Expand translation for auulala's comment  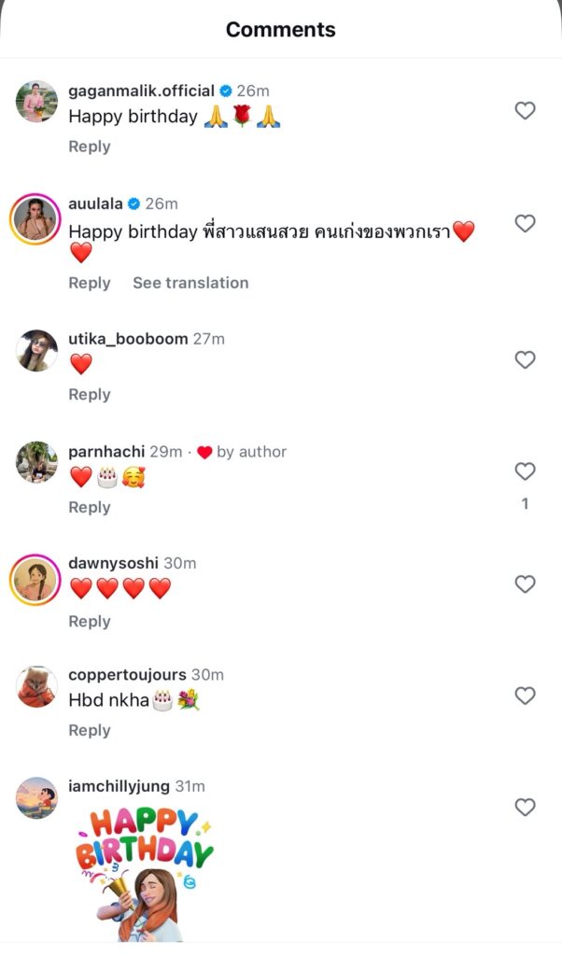(x=190, y=283)
